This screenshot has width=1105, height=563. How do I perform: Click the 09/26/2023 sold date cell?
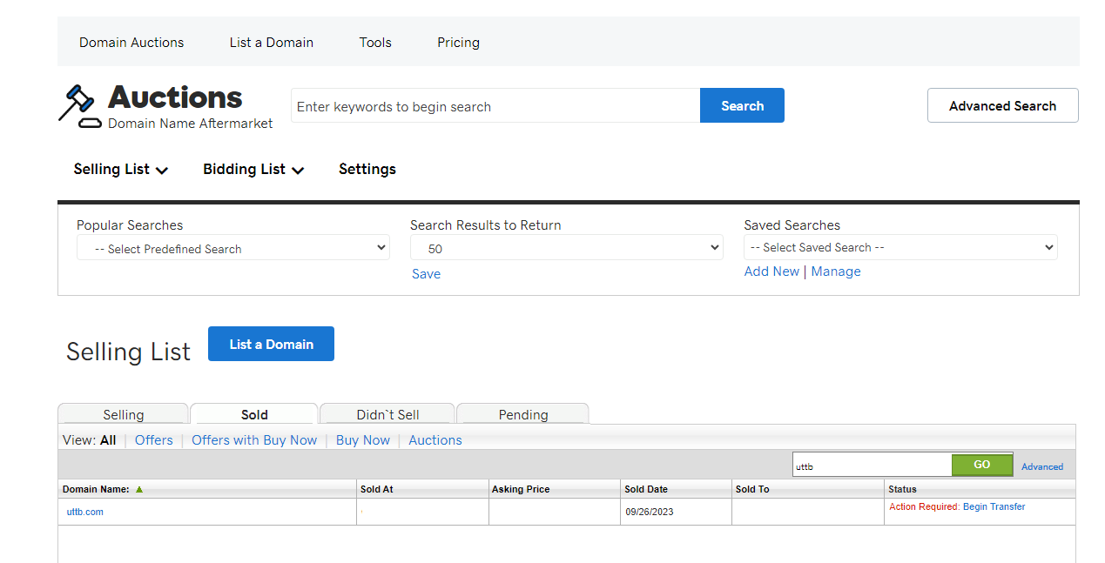pos(650,512)
